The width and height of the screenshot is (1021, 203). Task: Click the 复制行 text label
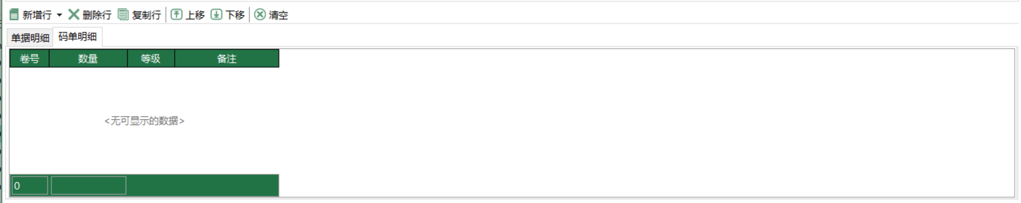[x=146, y=15]
